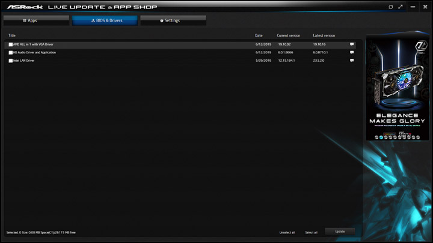Tick the AMD ALL in 1 with VGA Driver checkbox
The height and width of the screenshot is (243, 433).
click(10, 44)
